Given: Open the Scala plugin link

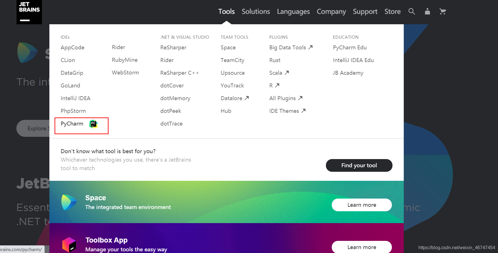Looking at the screenshot, I should [x=276, y=73].
